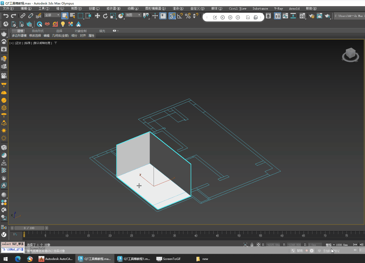Expand the 细分 ribbon panel

[x=74, y=36]
